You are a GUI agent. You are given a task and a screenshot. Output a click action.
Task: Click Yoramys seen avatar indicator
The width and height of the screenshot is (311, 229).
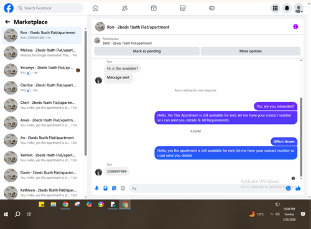point(78,70)
